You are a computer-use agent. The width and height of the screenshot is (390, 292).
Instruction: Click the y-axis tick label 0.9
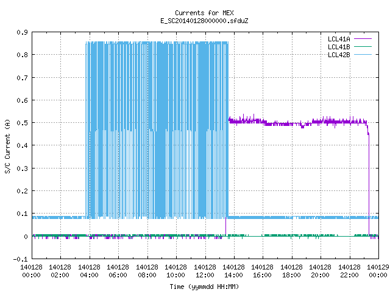coord(22,32)
